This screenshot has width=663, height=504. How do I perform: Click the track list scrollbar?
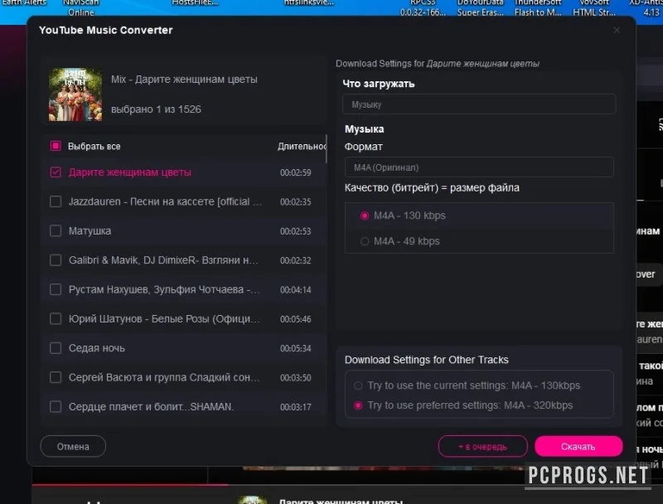point(326,149)
